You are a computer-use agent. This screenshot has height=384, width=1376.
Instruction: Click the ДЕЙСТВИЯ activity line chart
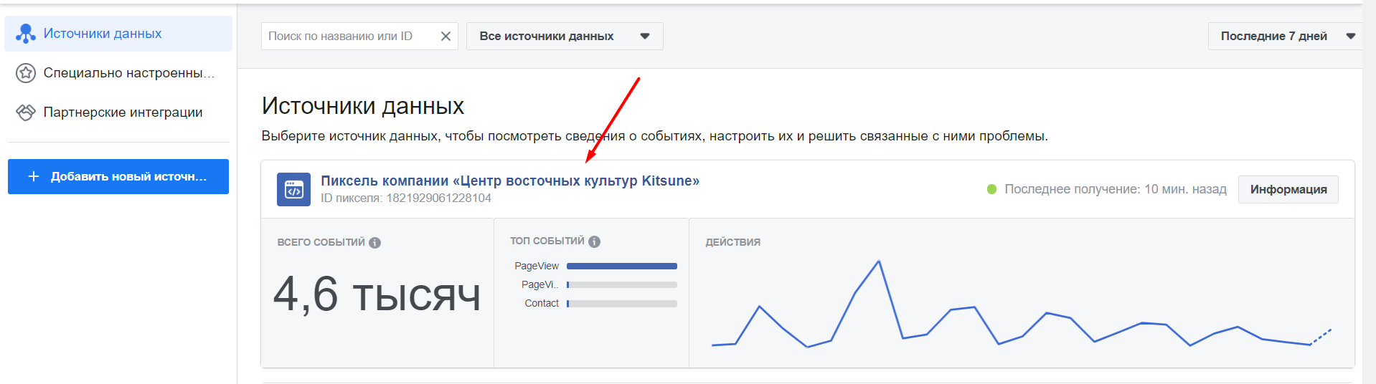(1022, 304)
